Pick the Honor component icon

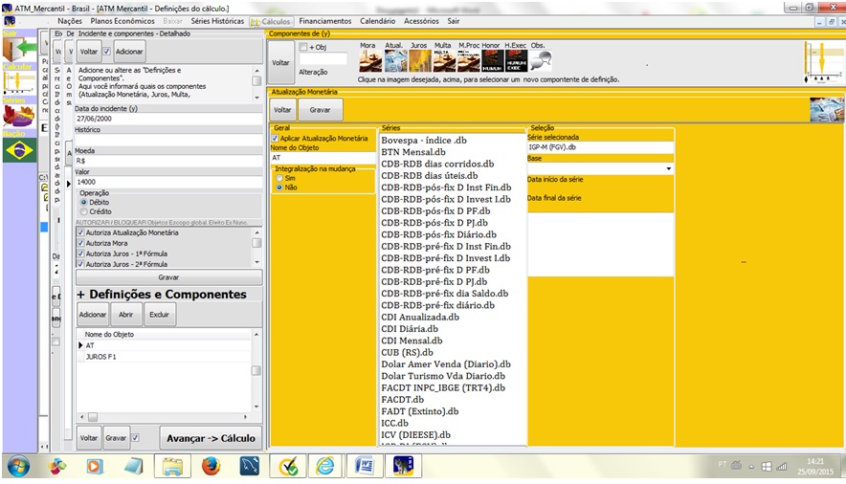tap(492, 62)
